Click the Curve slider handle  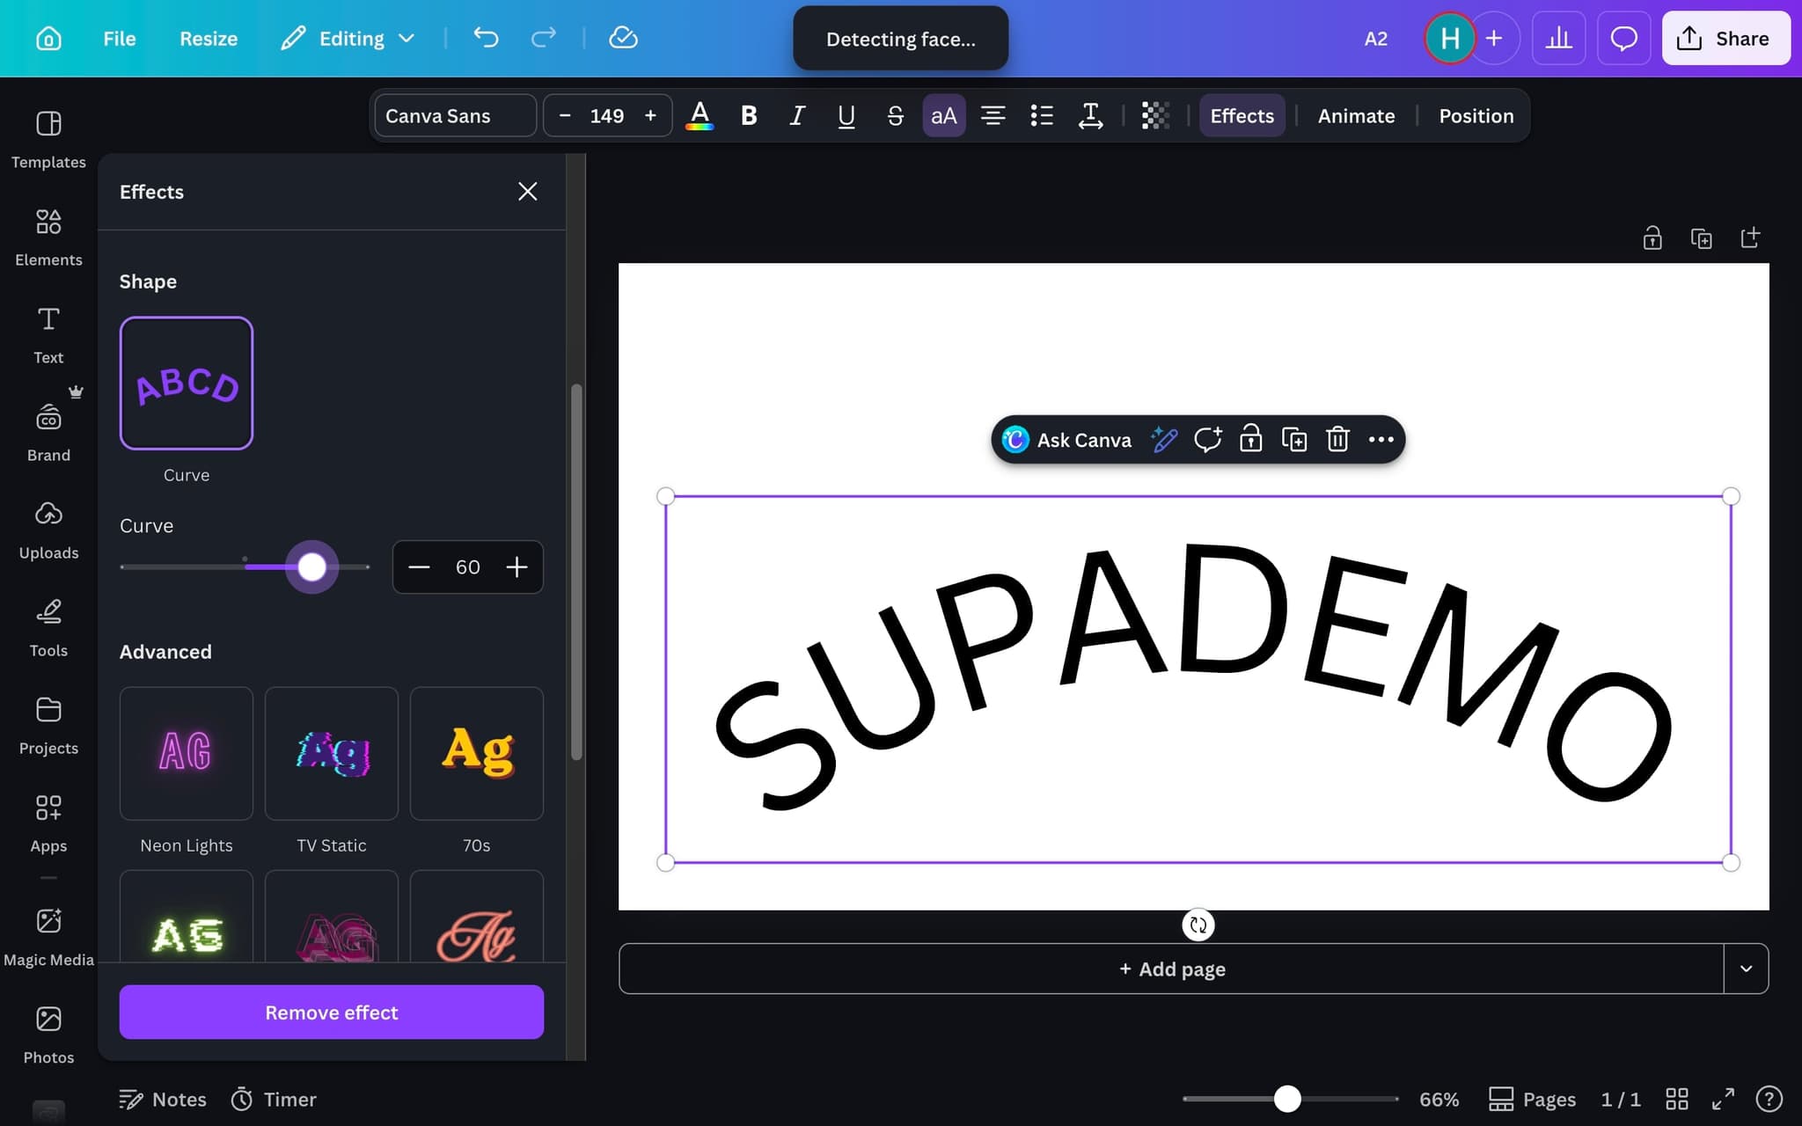(311, 567)
